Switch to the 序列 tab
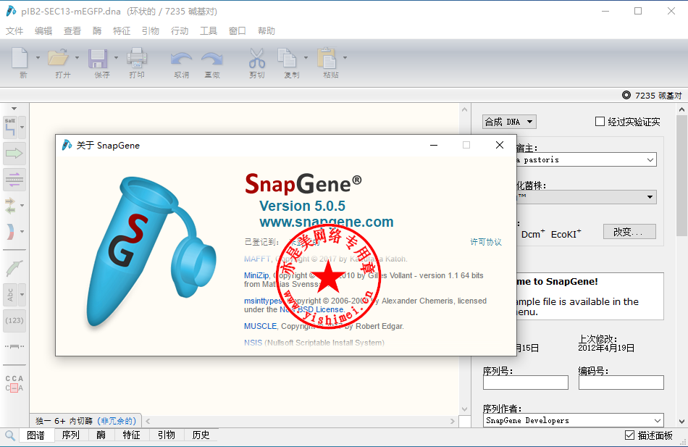Image resolution: width=688 pixels, height=447 pixels. (71, 435)
